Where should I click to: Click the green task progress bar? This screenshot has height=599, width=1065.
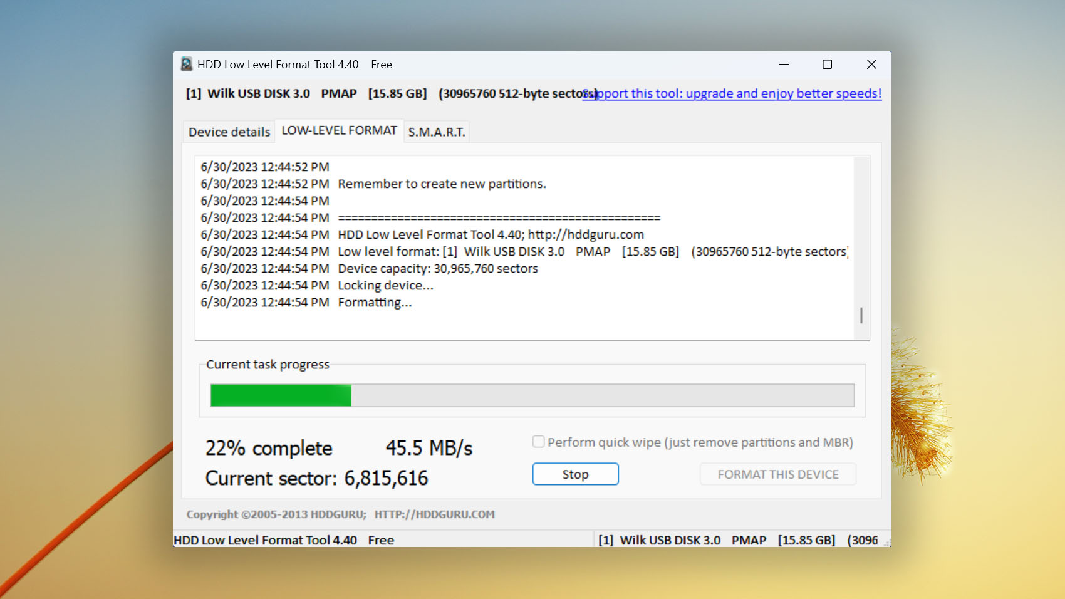[x=532, y=395]
